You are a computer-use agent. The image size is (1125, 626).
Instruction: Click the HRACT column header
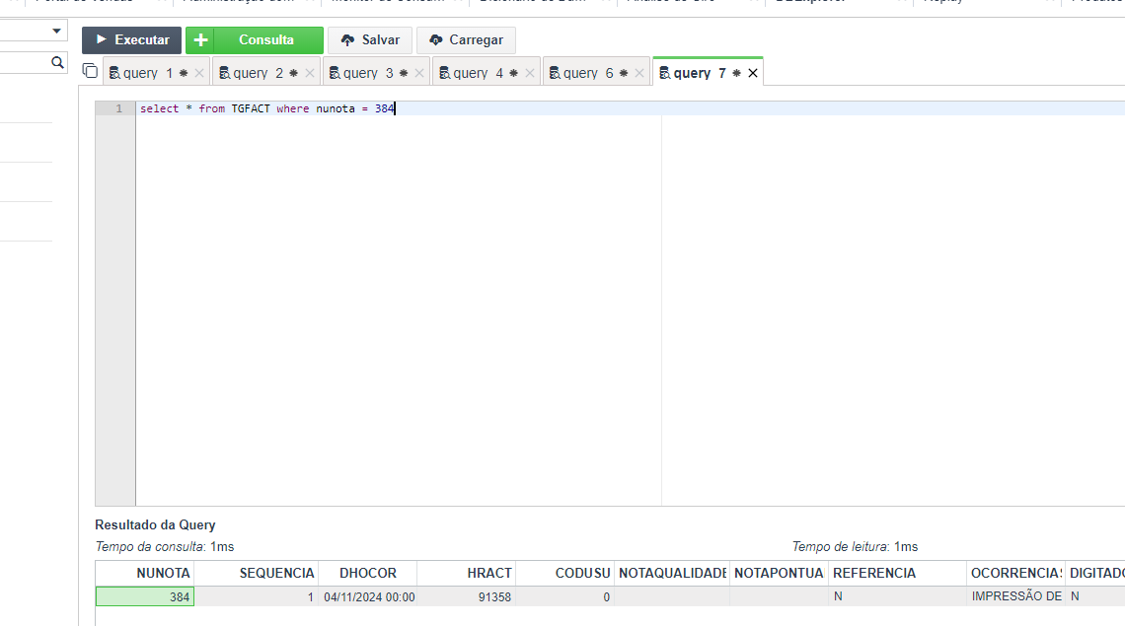point(467,573)
